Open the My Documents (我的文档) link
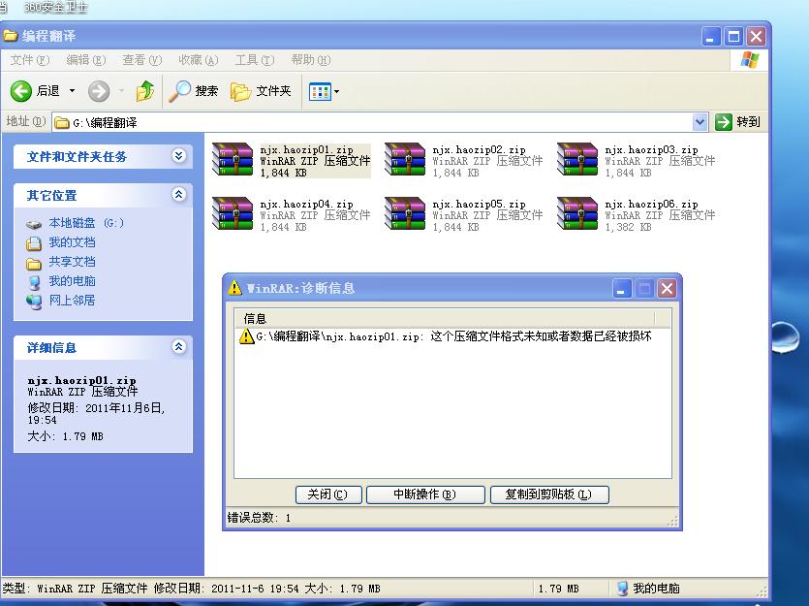 click(72, 242)
